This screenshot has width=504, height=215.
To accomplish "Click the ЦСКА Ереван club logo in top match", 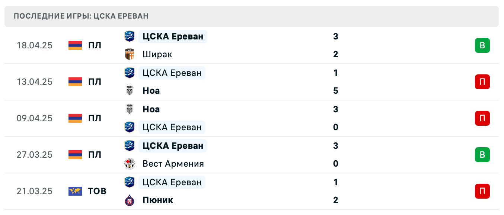I will pyautogui.click(x=130, y=36).
